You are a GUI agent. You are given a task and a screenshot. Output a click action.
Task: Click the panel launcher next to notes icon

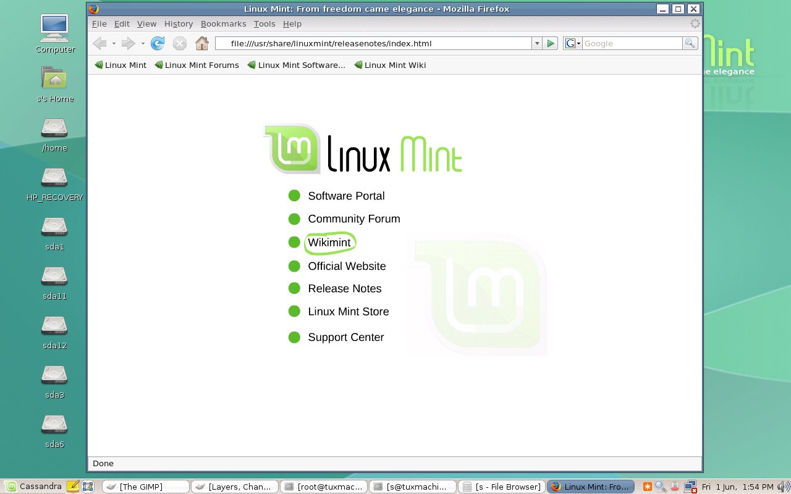point(88,487)
